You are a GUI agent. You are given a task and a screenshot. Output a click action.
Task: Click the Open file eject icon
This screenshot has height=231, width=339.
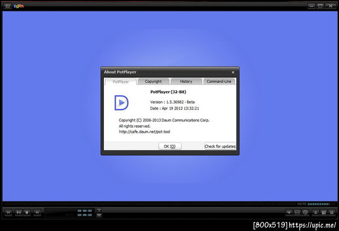(316, 212)
